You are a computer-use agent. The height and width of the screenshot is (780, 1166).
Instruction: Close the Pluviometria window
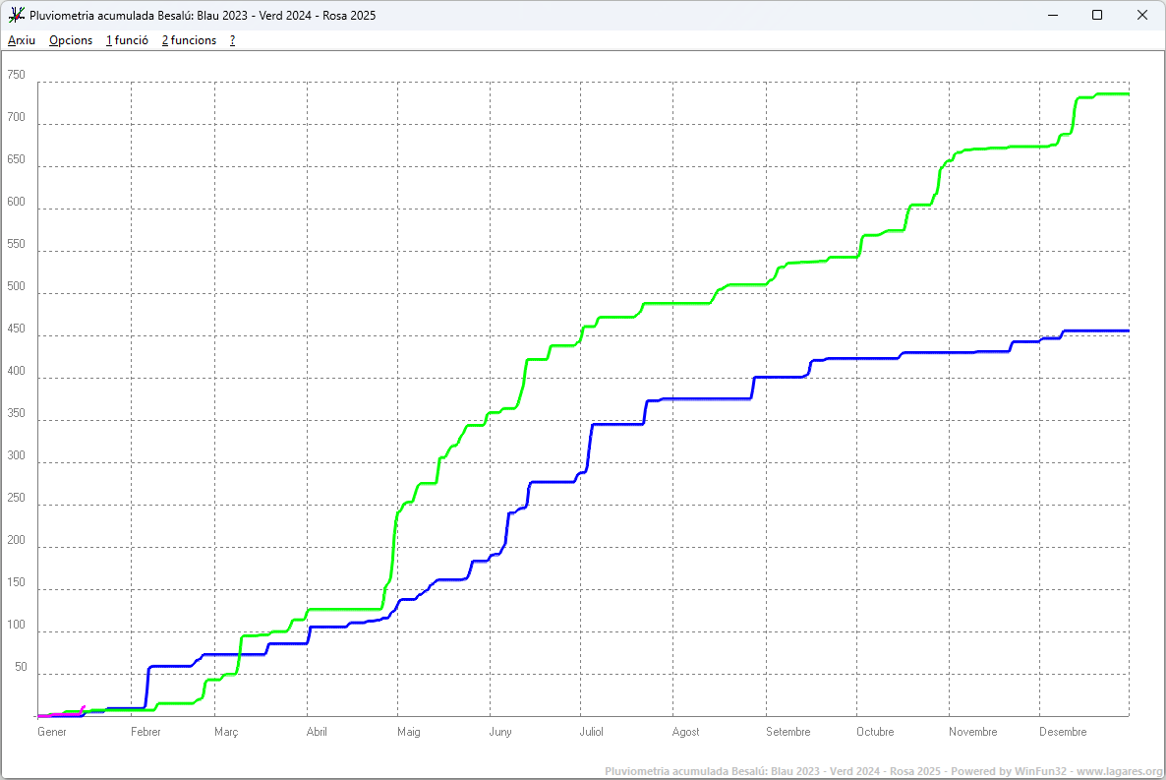1142,15
